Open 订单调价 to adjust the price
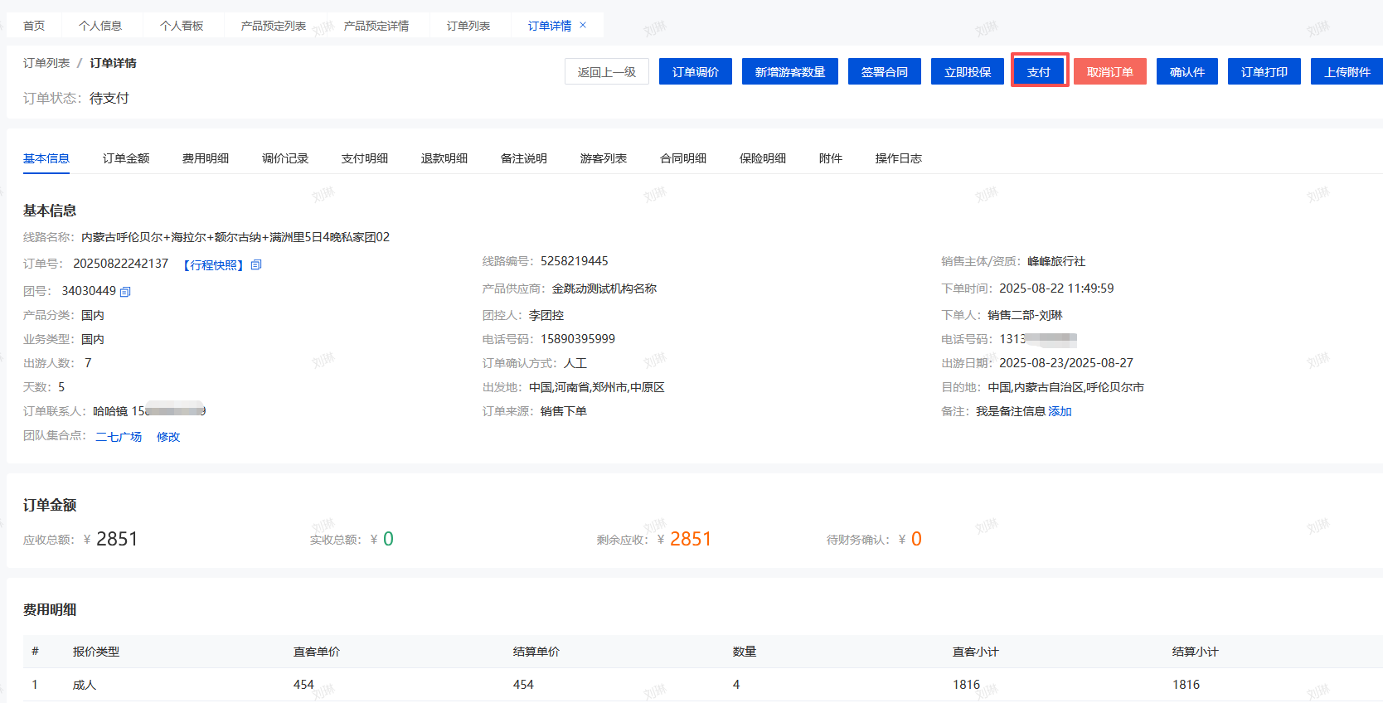 [x=695, y=72]
